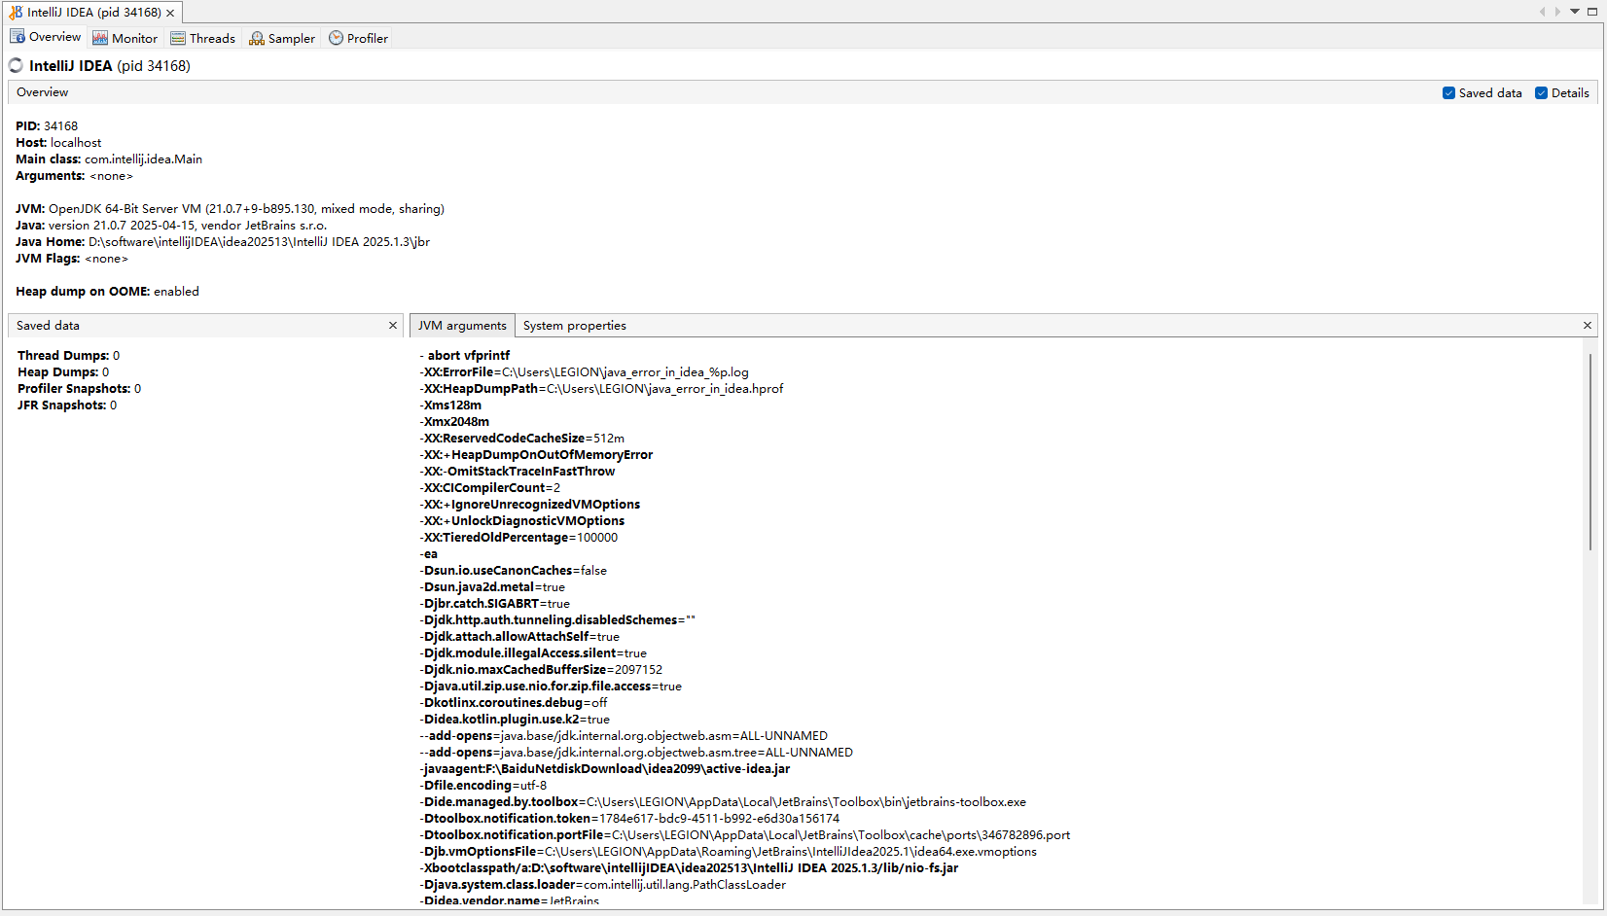Maximize the window pane icon
The height and width of the screenshot is (916, 1607).
[x=1592, y=12]
